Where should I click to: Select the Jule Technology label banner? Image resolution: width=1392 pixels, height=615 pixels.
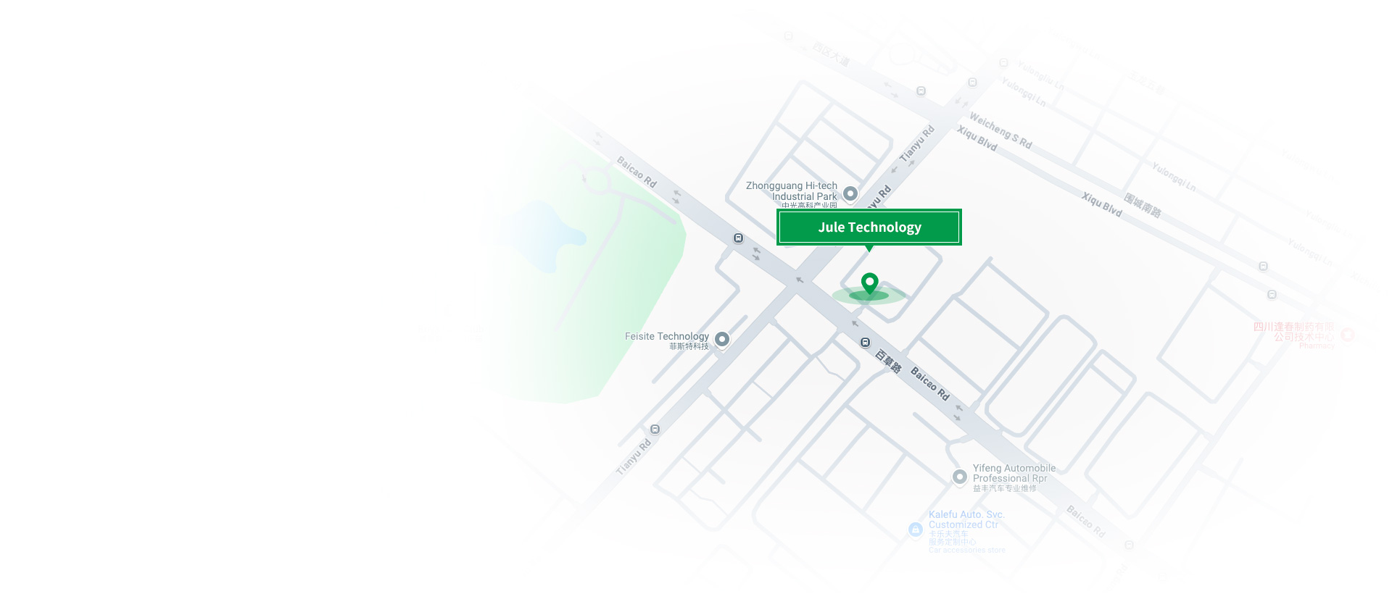[869, 227]
